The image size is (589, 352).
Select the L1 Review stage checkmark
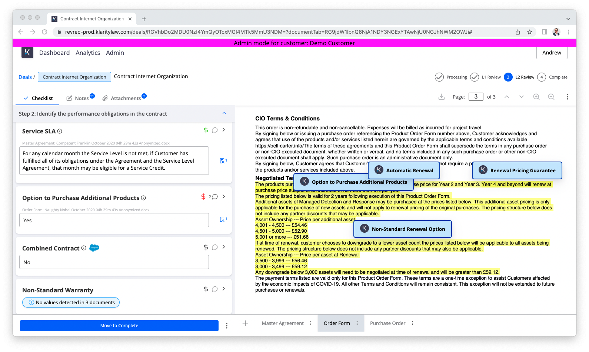[x=475, y=77]
